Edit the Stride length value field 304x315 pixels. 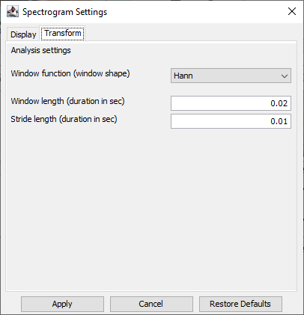(231, 121)
